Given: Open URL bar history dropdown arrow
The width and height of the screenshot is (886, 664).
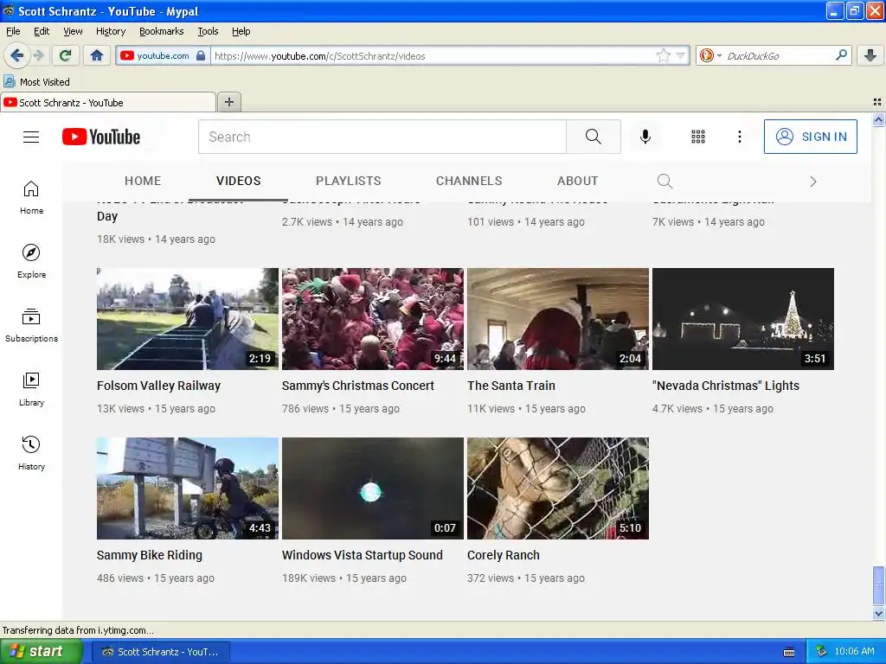Looking at the screenshot, I should (680, 55).
